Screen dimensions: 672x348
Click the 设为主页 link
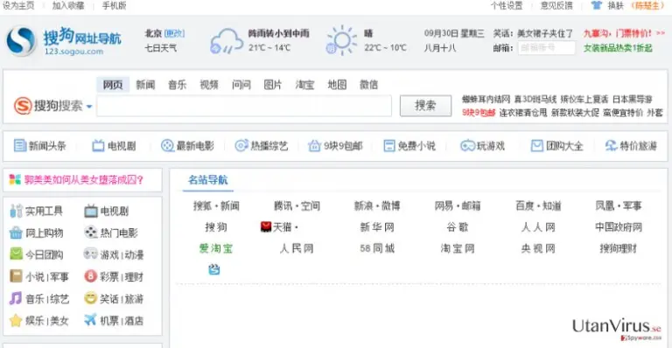point(18,5)
